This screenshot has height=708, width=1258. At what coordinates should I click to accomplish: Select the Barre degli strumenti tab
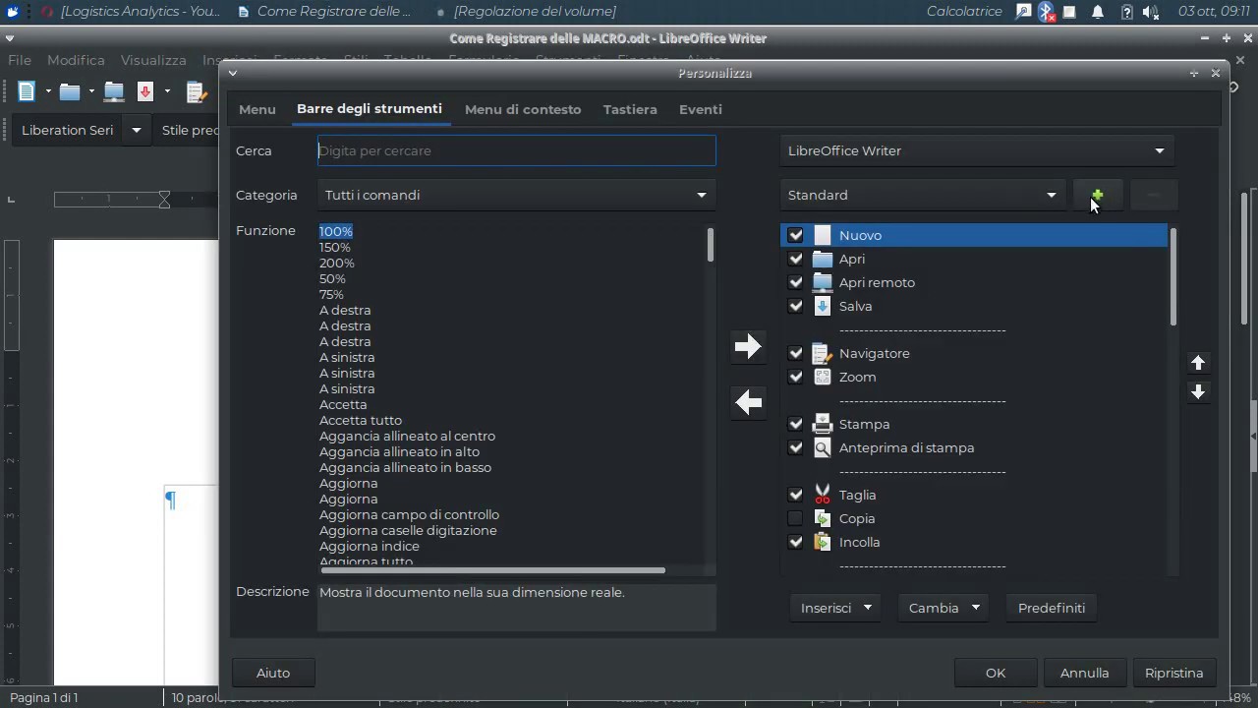pos(370,108)
